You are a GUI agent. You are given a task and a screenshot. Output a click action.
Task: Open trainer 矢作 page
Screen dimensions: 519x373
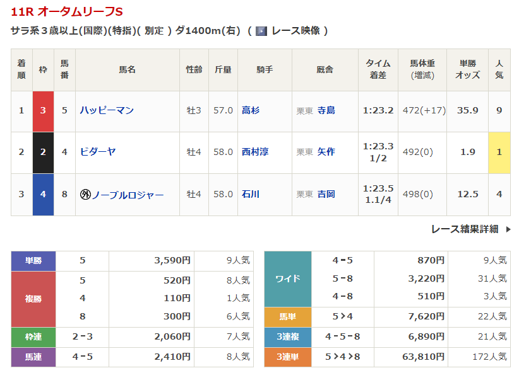click(326, 152)
